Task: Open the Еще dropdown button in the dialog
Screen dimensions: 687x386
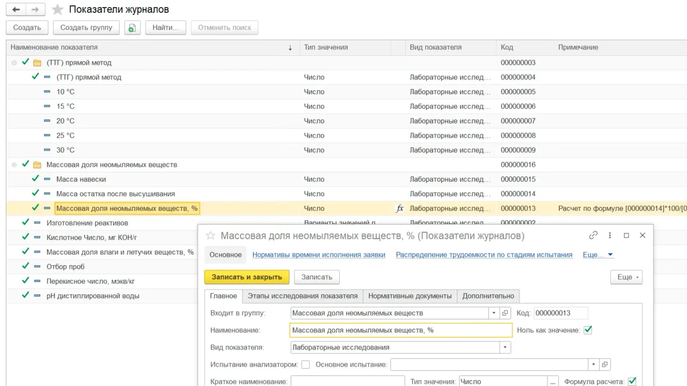Action: click(x=626, y=277)
